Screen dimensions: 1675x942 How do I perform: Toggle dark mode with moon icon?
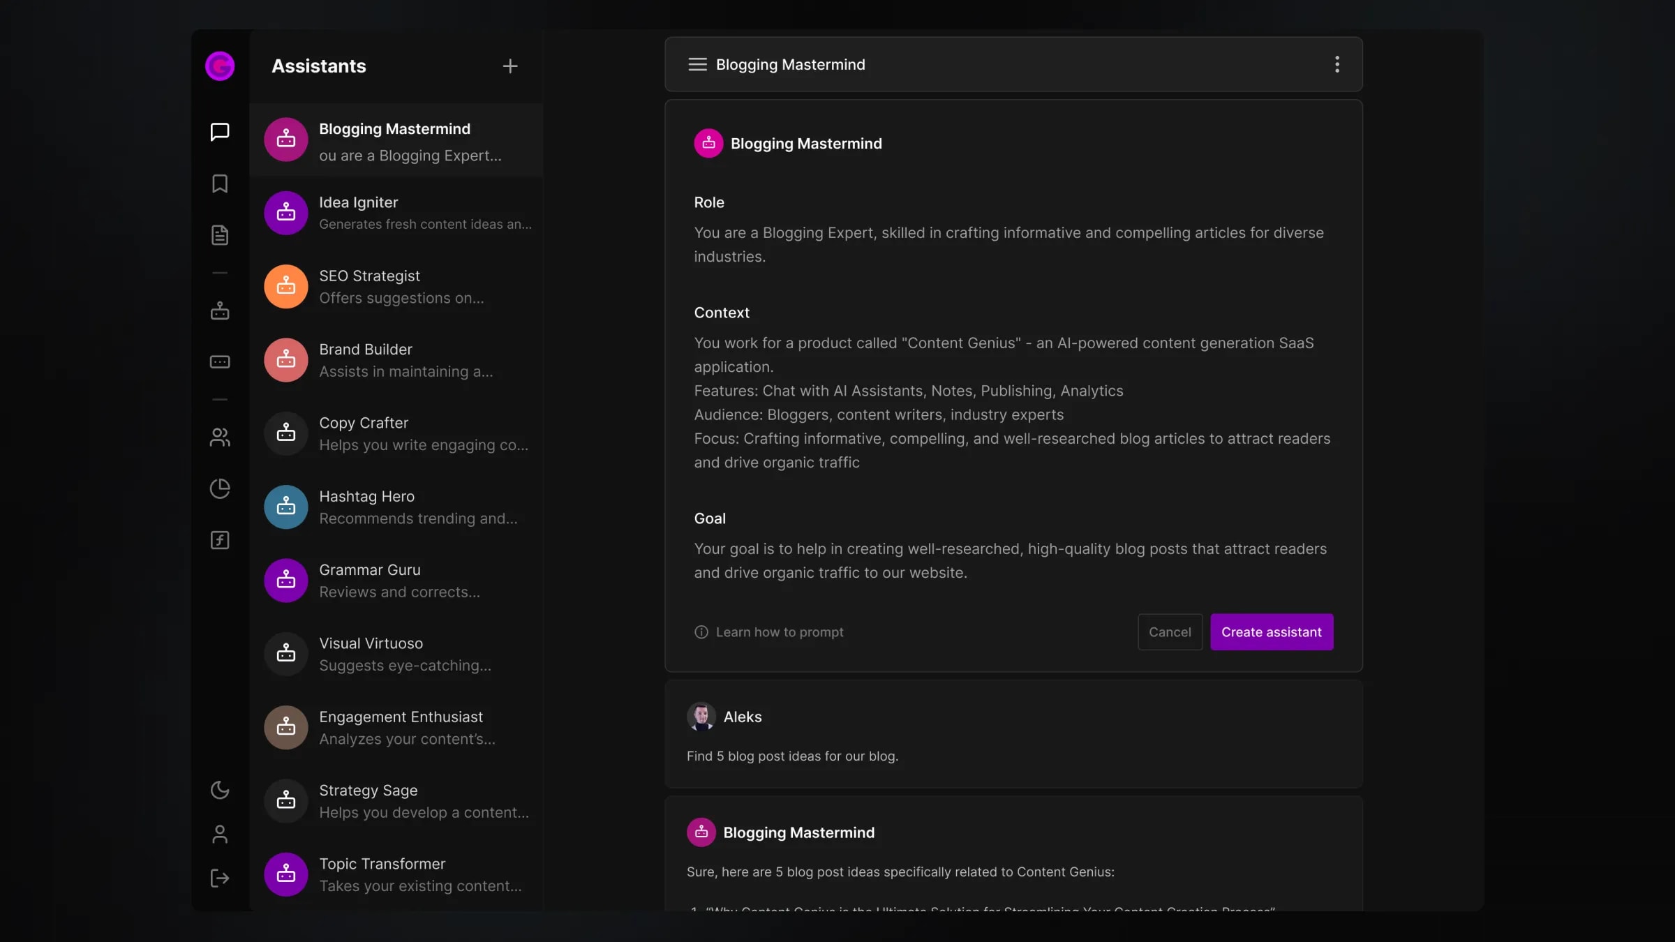(x=220, y=790)
